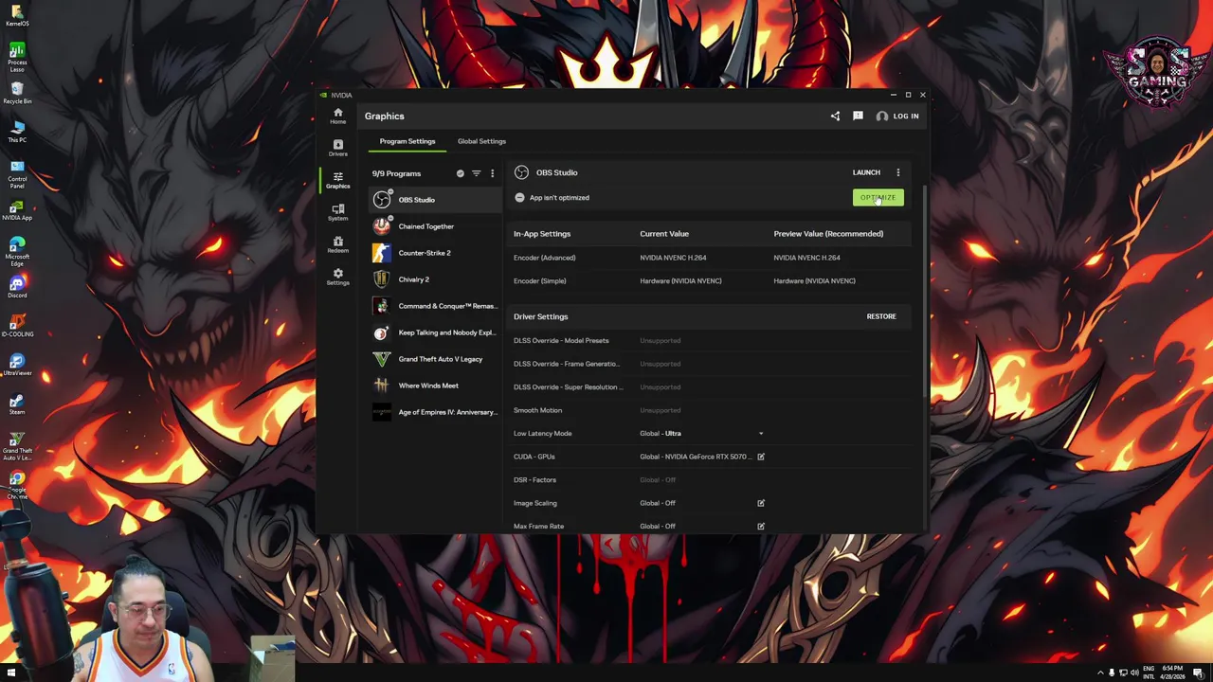Click the share icon in the header
Viewport: 1213px width, 682px height.
pos(835,116)
